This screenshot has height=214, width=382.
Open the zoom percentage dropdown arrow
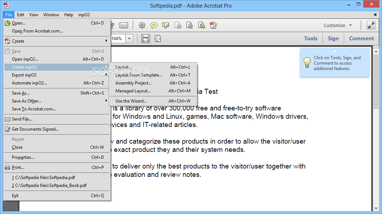pyautogui.click(x=129, y=39)
